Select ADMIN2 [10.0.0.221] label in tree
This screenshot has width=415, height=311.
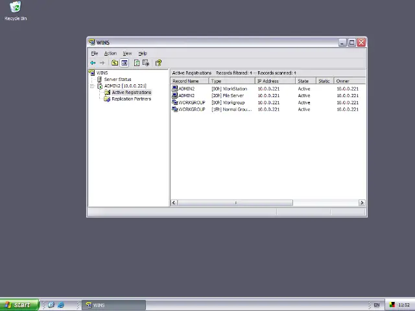click(125, 86)
